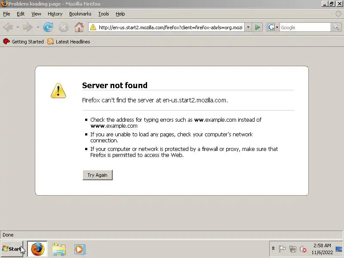Click the magnifier search button
The width and height of the screenshot is (344, 258).
pyautogui.click(x=336, y=28)
